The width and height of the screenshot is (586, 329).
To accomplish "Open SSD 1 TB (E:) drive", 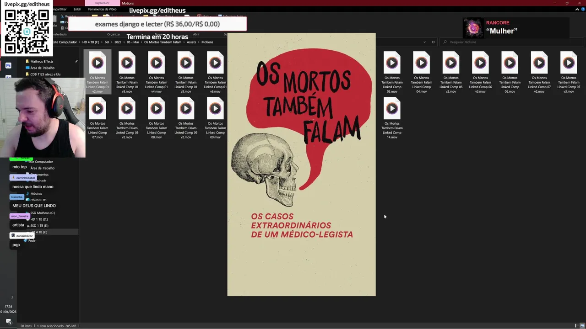I will pyautogui.click(x=39, y=226).
